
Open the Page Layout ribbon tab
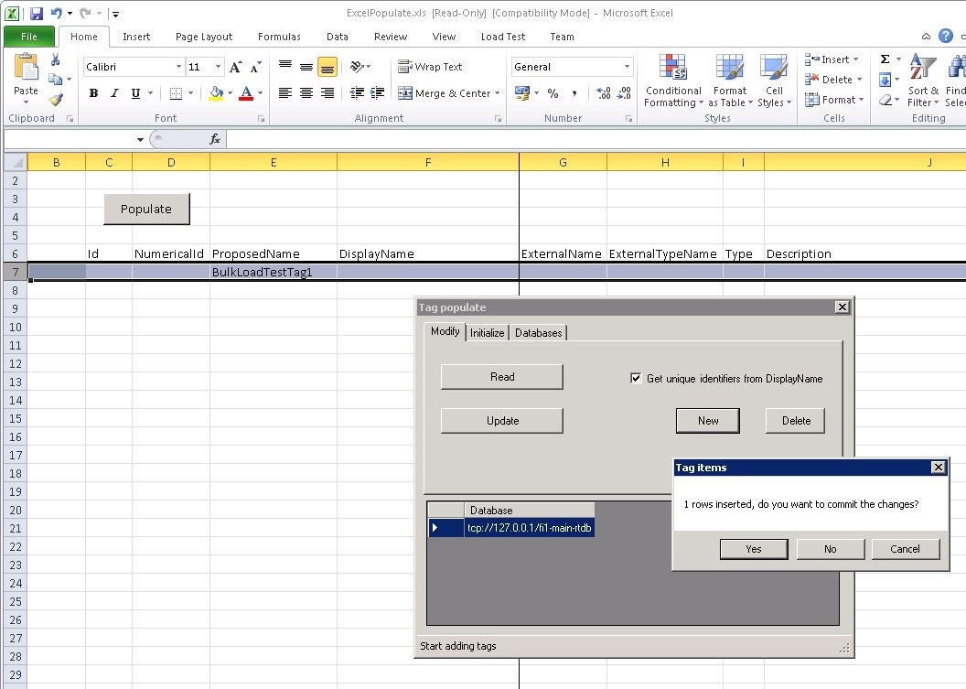click(204, 37)
